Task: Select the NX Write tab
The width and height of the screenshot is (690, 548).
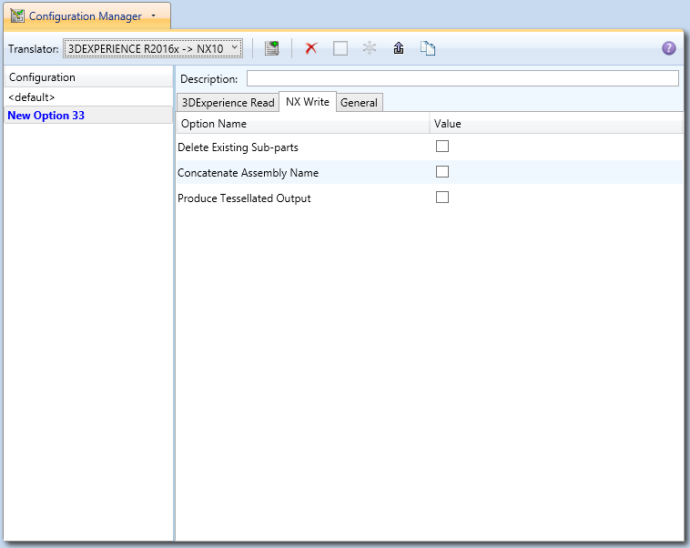Action: click(x=308, y=102)
